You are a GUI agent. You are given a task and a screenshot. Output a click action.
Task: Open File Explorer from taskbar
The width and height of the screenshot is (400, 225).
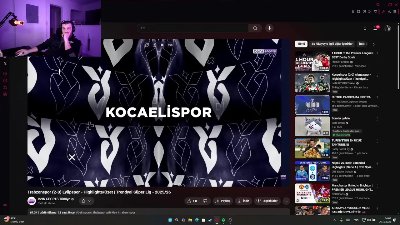(190, 220)
